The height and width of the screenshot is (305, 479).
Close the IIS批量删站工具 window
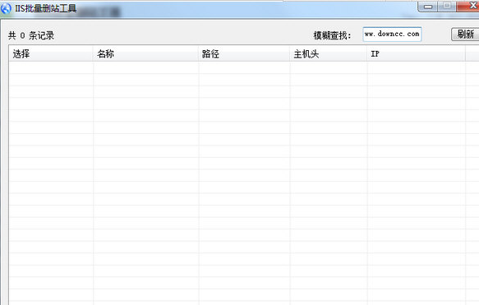click(468, 7)
